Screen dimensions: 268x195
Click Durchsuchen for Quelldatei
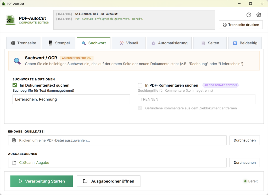[245, 140]
